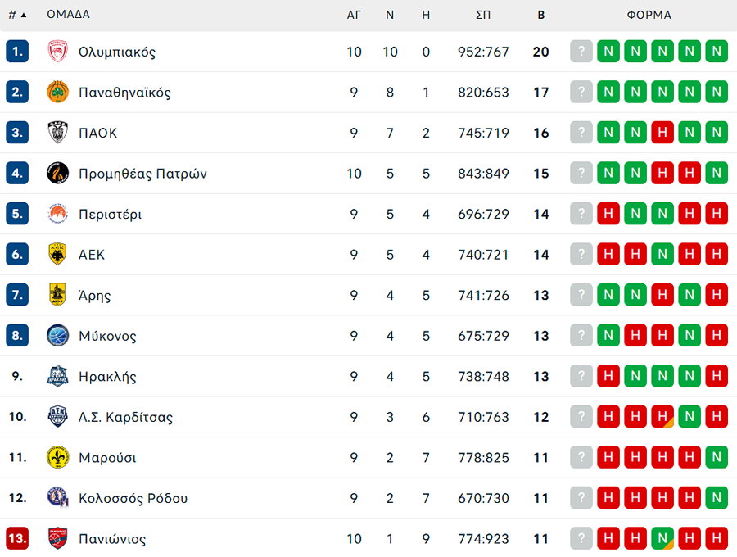
Task: Click the Olympiacos team logo
Action: 57,52
